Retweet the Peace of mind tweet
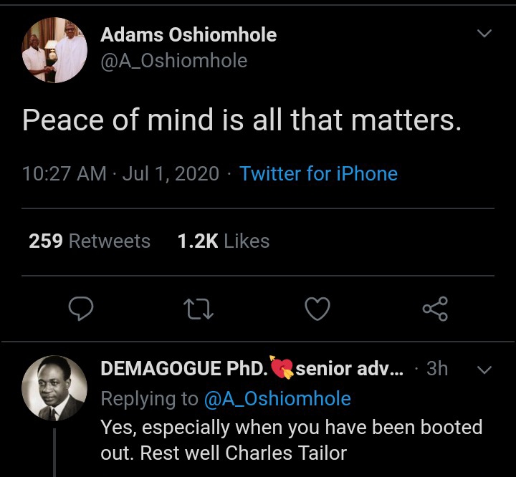Screen dimensions: 516x477 click(x=198, y=309)
